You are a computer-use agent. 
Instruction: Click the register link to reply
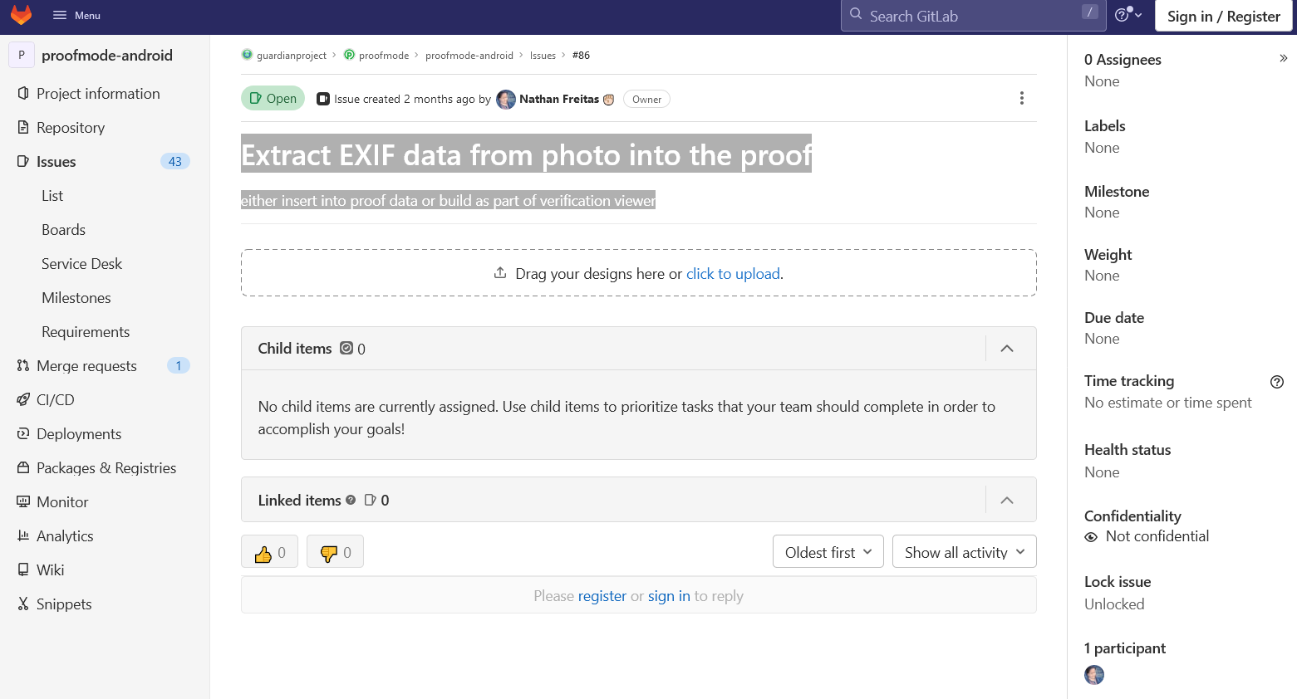602,596
